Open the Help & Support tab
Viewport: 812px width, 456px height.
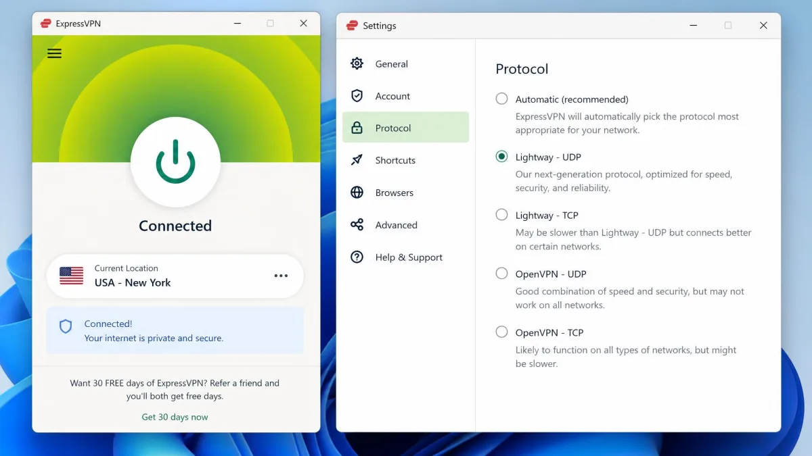(405, 257)
